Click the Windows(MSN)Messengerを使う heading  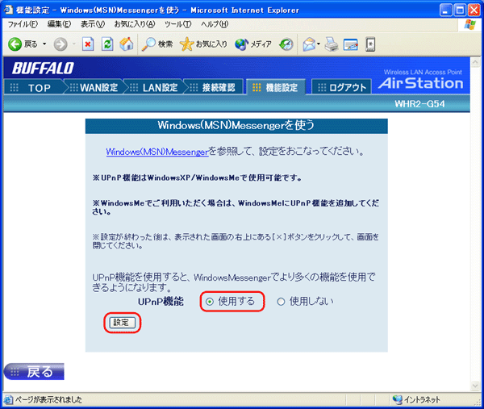(x=236, y=125)
